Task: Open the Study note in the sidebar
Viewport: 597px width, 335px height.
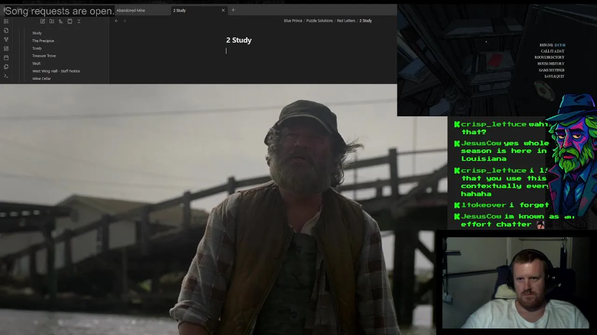Action: (x=37, y=33)
